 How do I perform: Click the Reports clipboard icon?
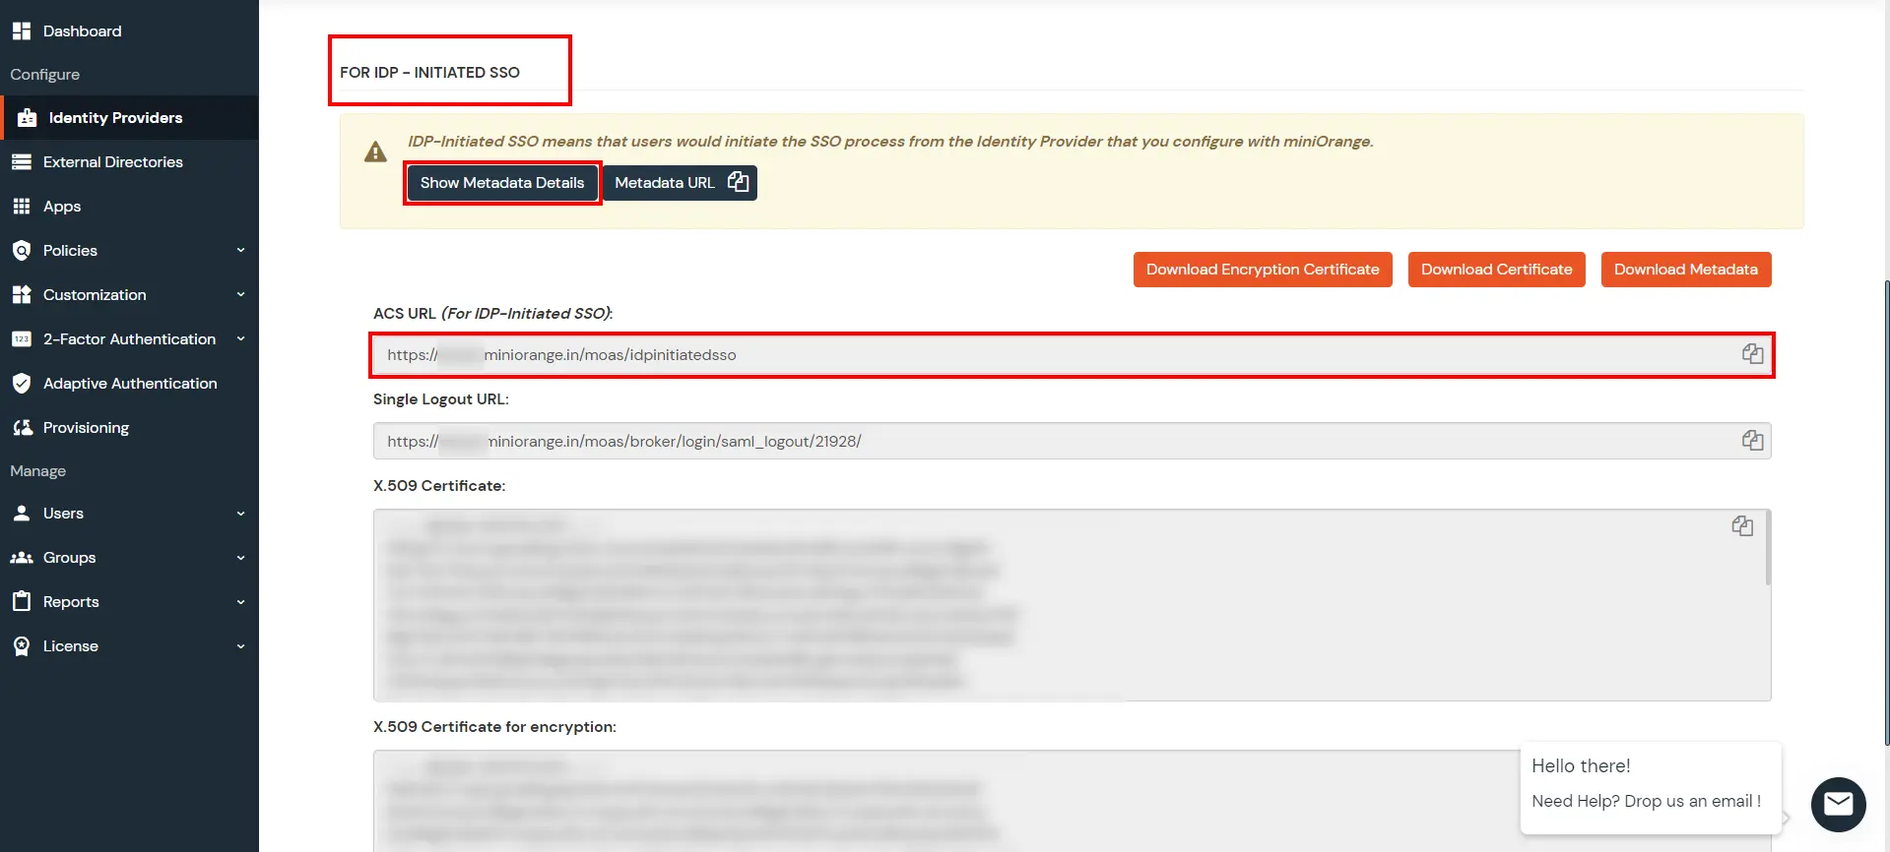(x=22, y=601)
